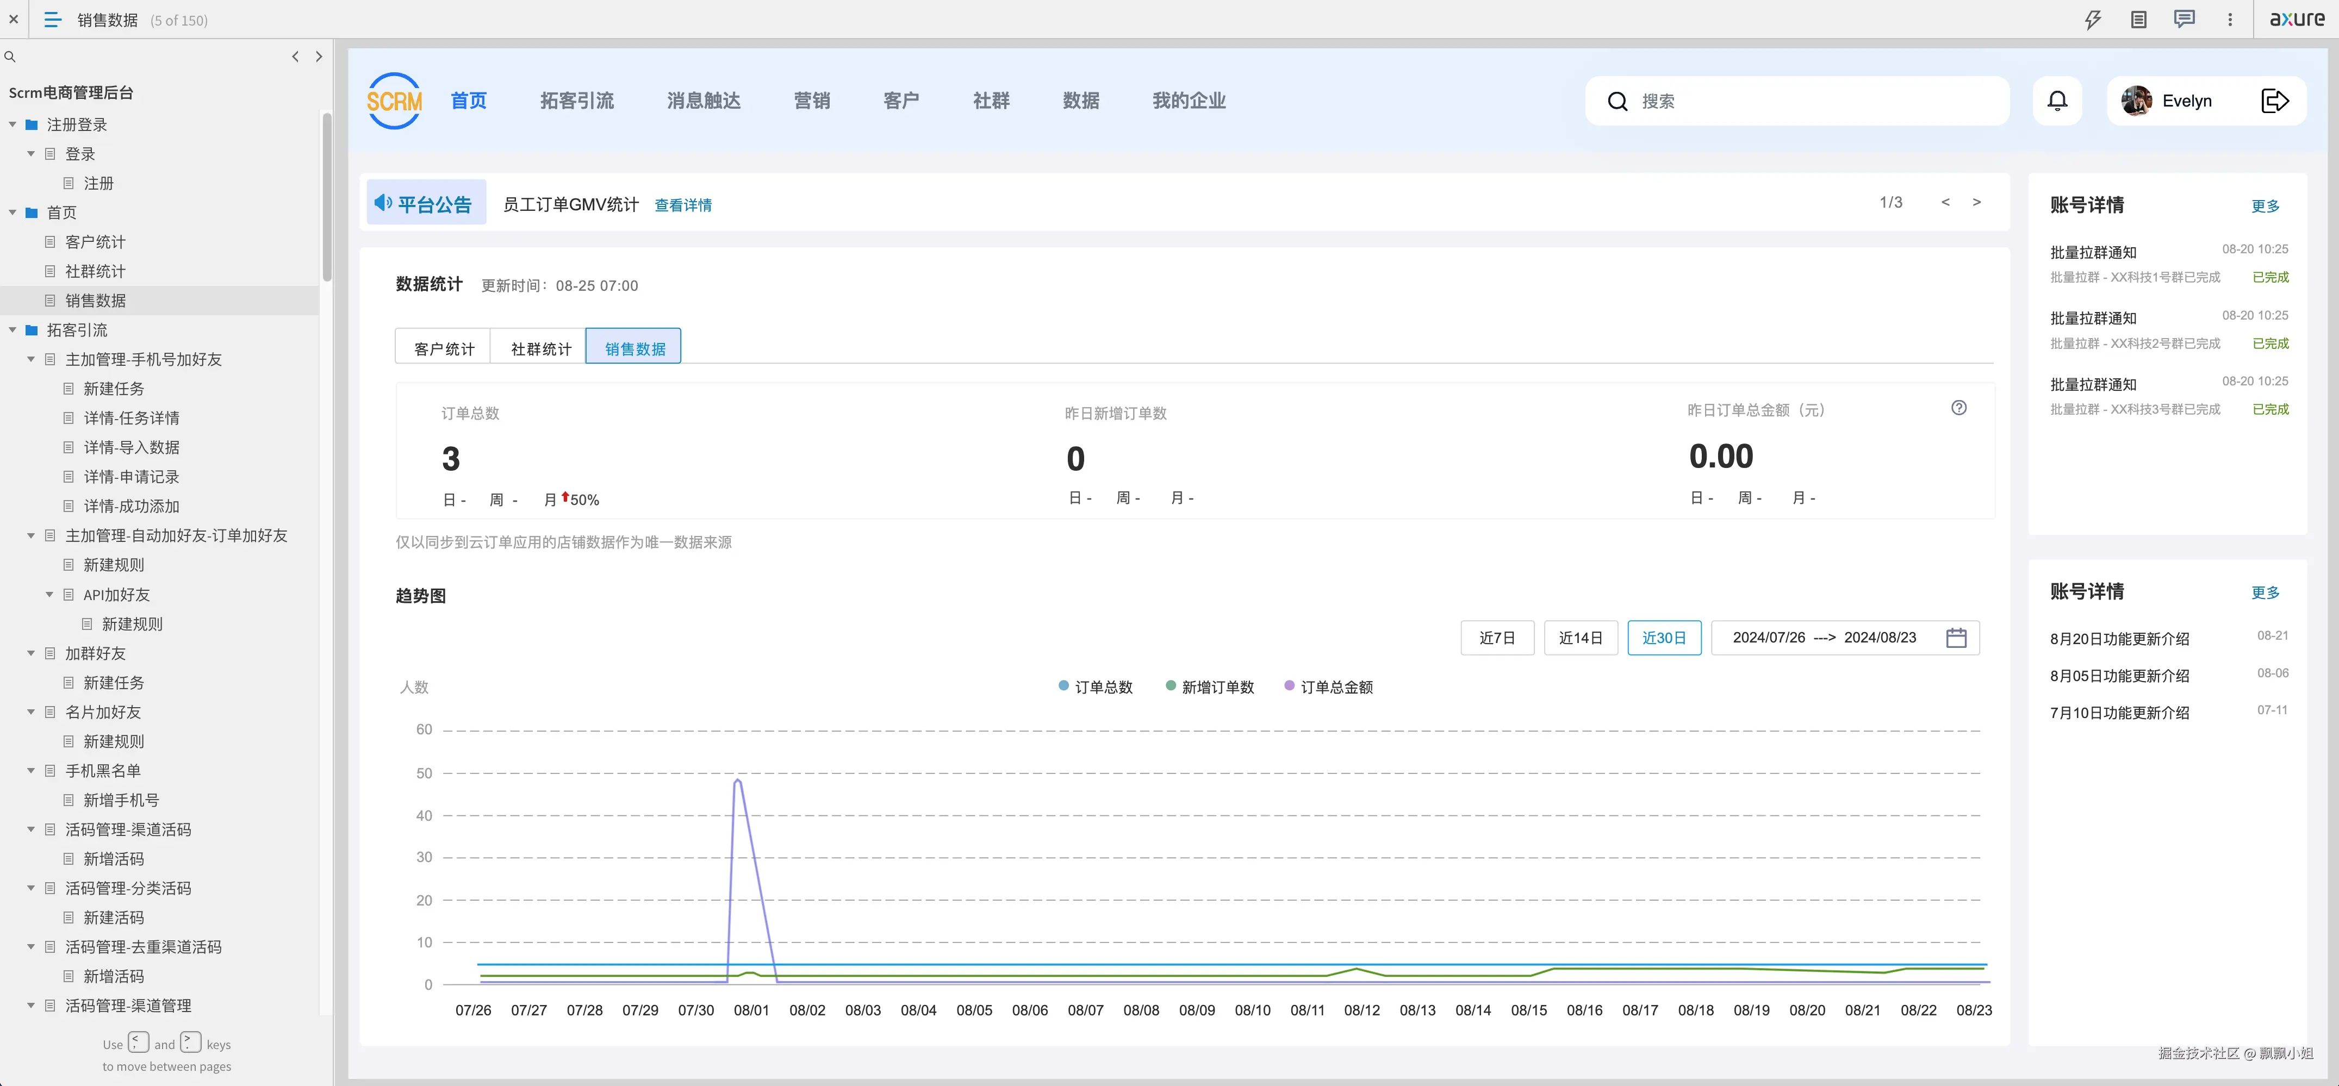Click the help question mark near 昨日订单总金额
The width and height of the screenshot is (2339, 1086).
click(1959, 409)
